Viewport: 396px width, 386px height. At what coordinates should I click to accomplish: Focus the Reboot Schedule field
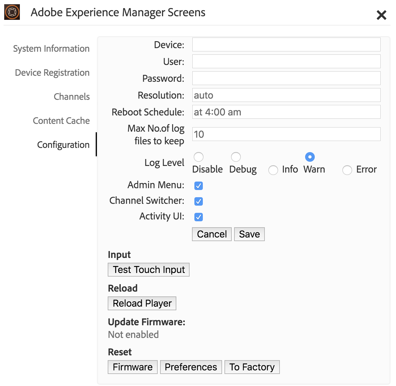point(286,112)
